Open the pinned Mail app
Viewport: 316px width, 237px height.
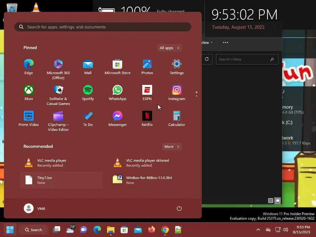(88, 67)
